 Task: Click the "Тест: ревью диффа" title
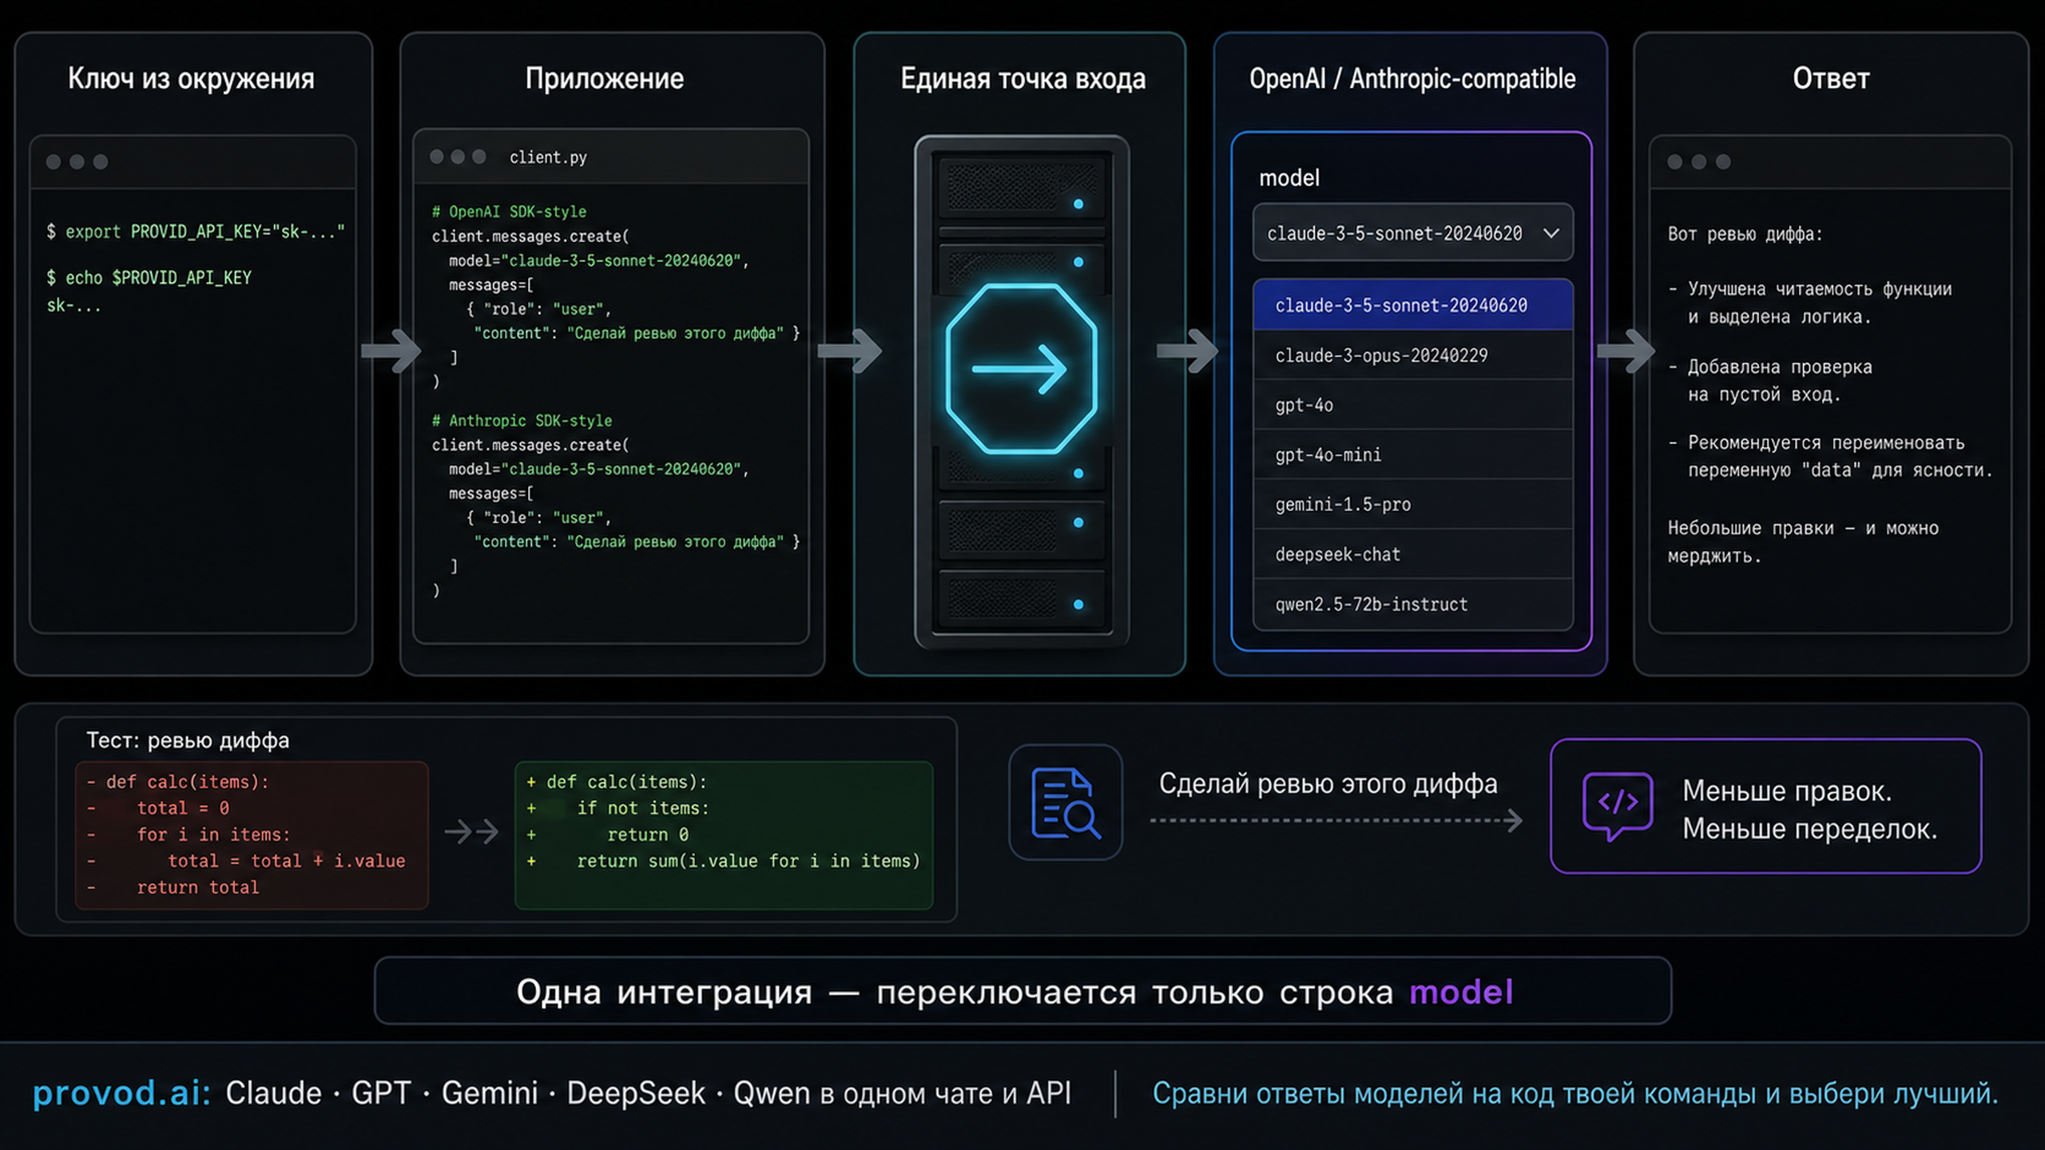188,740
